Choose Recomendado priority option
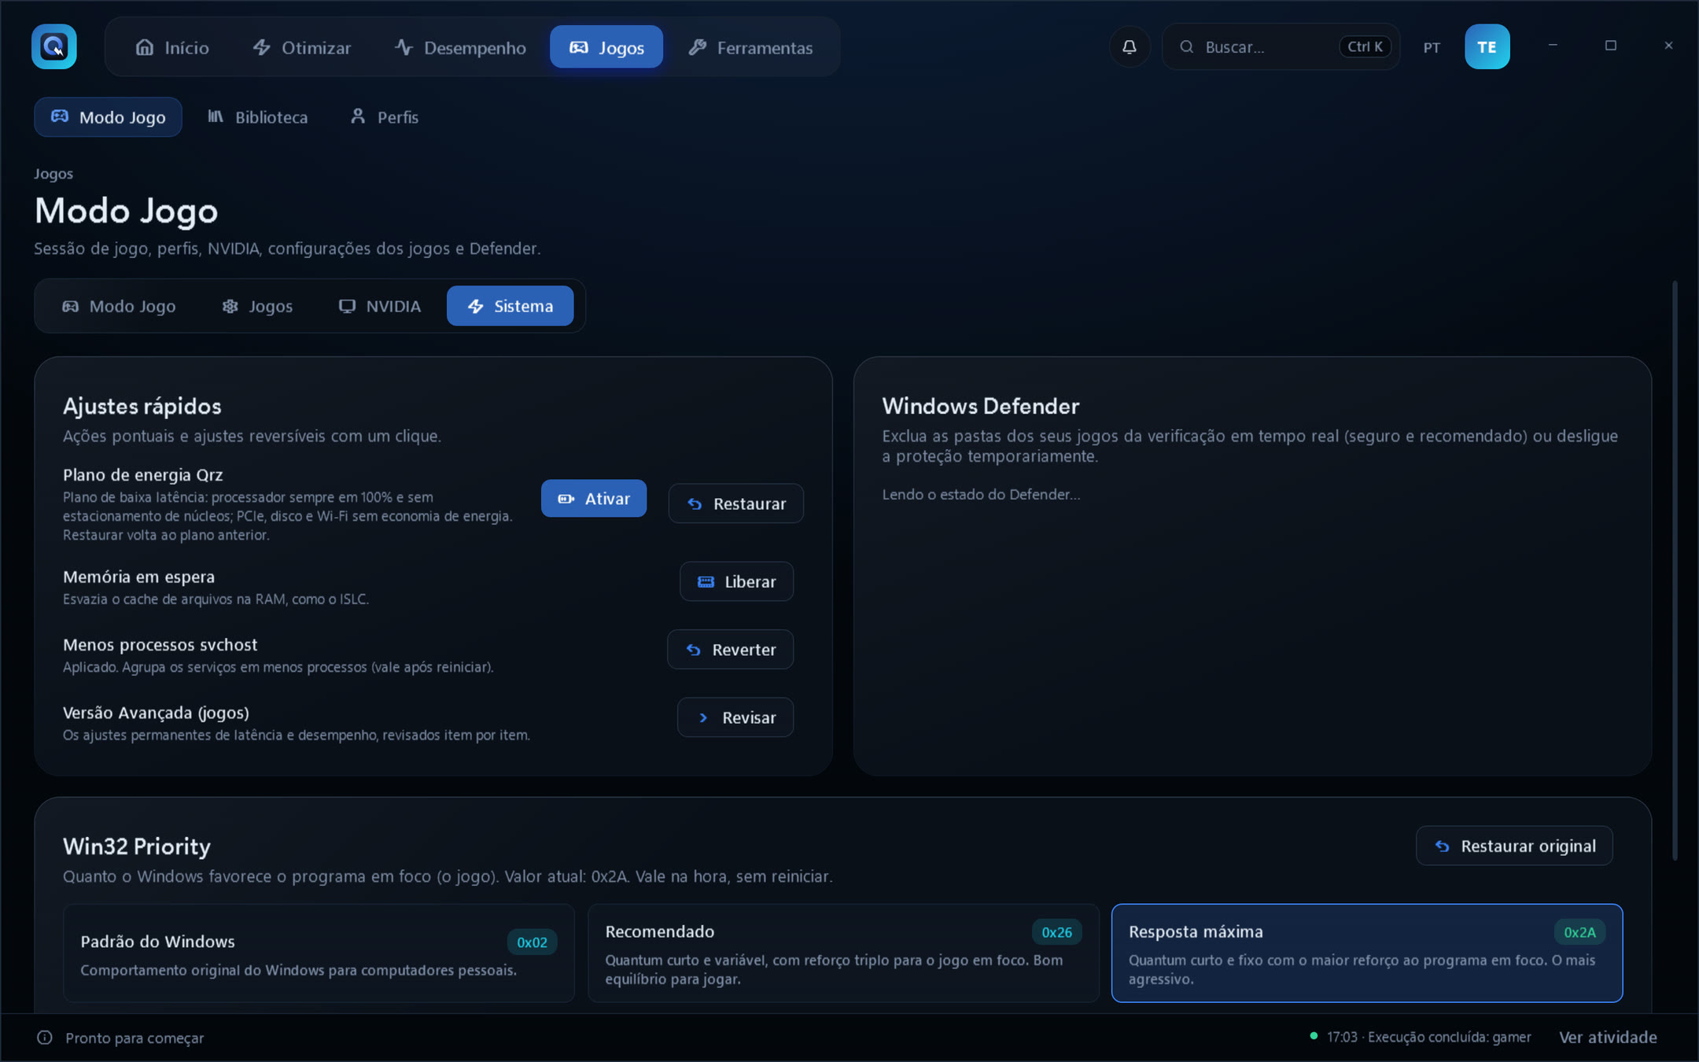This screenshot has height=1062, width=1699. click(x=843, y=953)
